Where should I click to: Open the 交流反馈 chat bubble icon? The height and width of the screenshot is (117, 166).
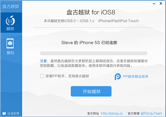click(4, 114)
